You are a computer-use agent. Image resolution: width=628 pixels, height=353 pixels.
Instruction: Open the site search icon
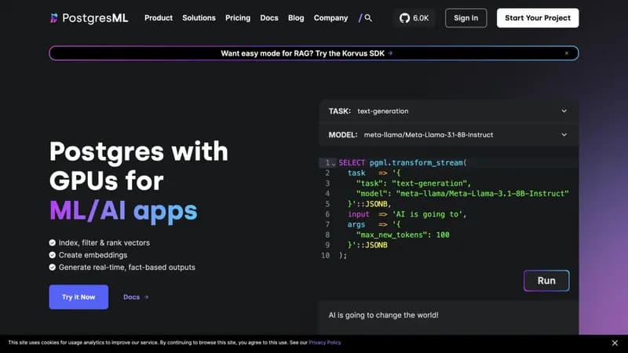click(x=368, y=18)
